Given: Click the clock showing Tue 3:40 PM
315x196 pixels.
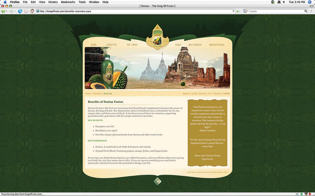Looking at the screenshot, I should click(x=297, y=2).
